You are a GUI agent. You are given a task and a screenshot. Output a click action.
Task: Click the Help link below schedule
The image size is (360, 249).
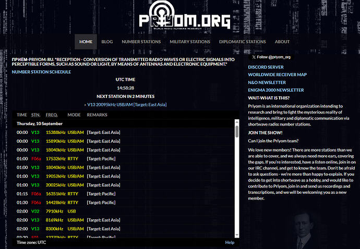(230, 242)
